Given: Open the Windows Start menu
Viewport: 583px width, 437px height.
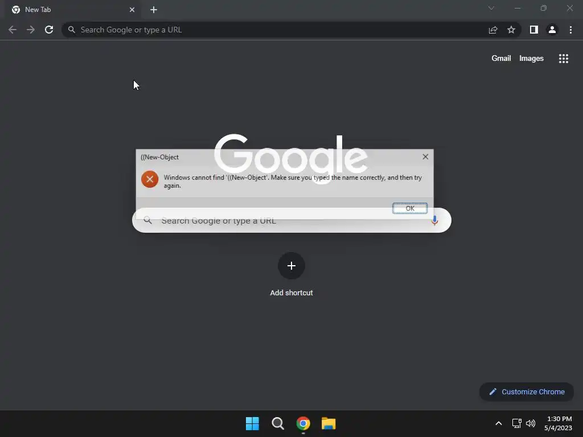Looking at the screenshot, I should pos(252,423).
